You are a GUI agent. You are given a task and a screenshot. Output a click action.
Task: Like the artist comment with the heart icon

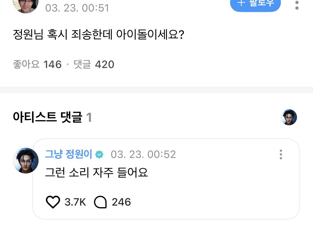coord(53,202)
